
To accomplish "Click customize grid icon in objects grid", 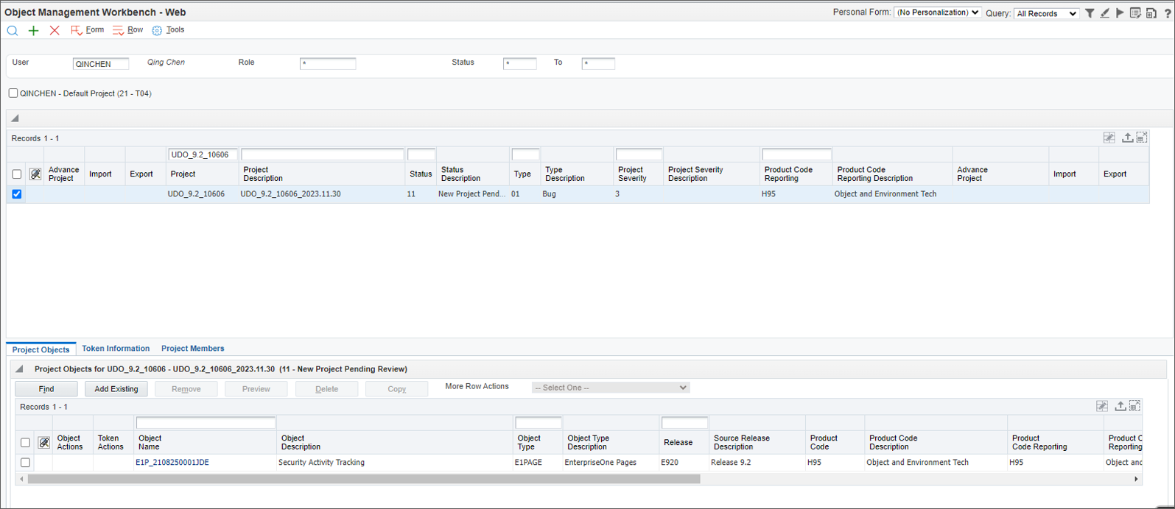I will click(x=1102, y=406).
